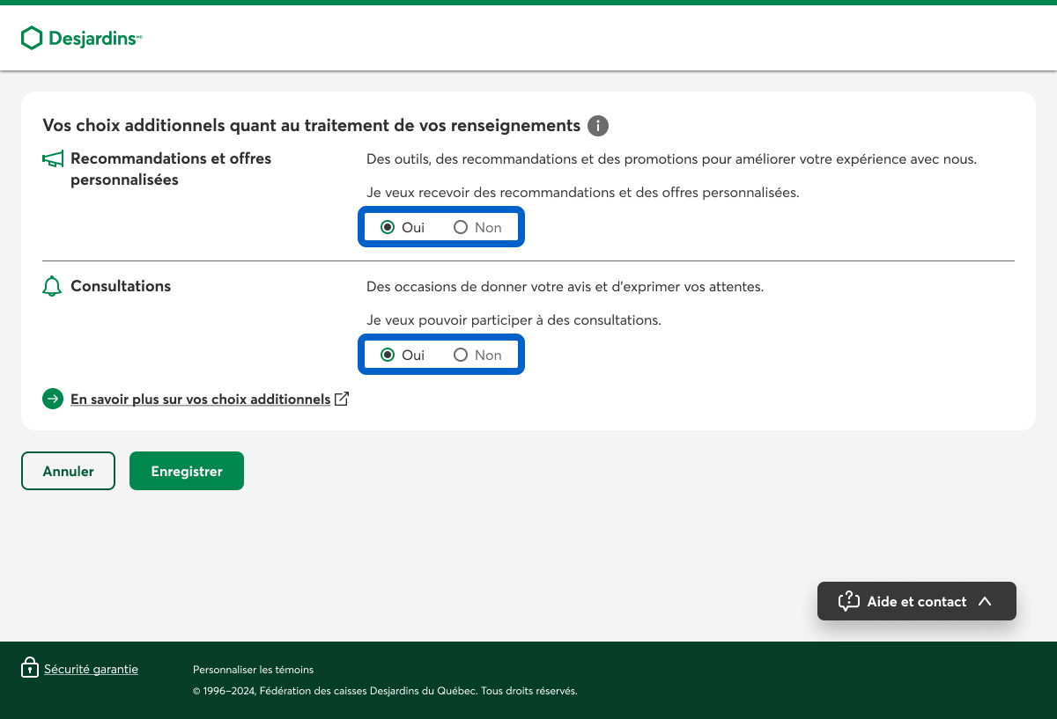Click the Consultations section heading
The width and height of the screenshot is (1057, 719).
click(121, 286)
